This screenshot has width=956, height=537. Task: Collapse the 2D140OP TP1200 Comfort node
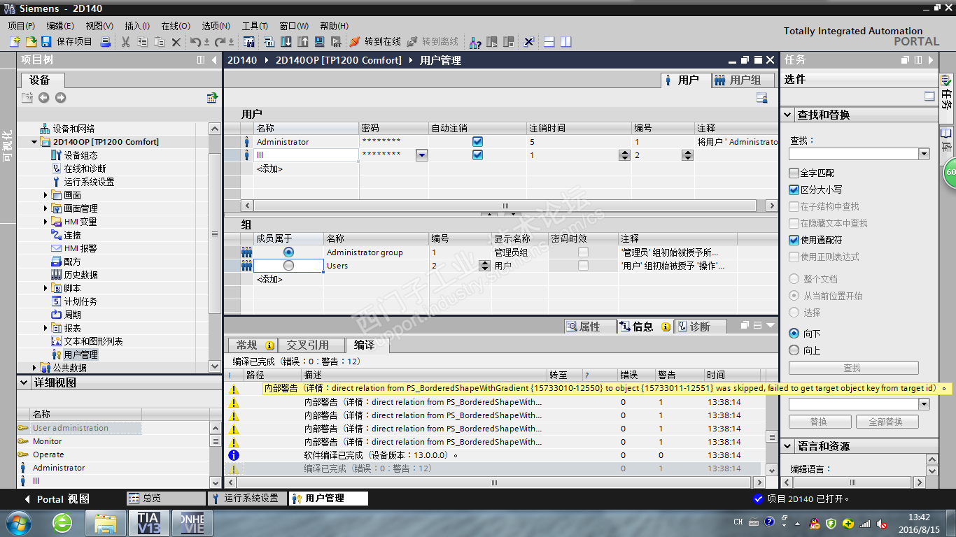pyautogui.click(x=34, y=142)
